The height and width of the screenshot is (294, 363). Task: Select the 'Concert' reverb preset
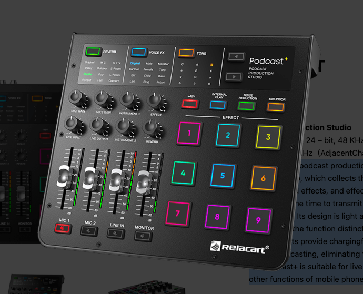(114, 81)
